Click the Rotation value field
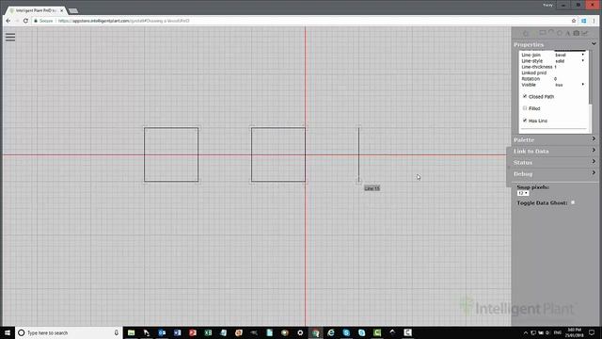This screenshot has height=339, width=602. 570,79
